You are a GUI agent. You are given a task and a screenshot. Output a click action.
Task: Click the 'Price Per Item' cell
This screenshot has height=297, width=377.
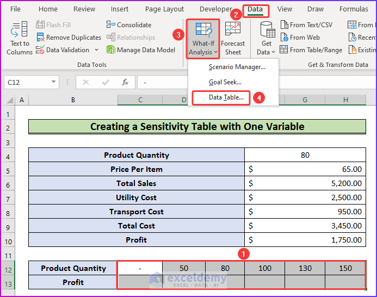pyautogui.click(x=137, y=169)
